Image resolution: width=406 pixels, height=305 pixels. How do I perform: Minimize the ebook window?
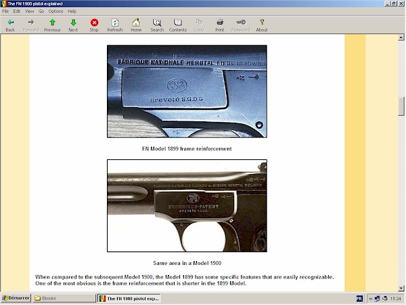click(x=388, y=3)
